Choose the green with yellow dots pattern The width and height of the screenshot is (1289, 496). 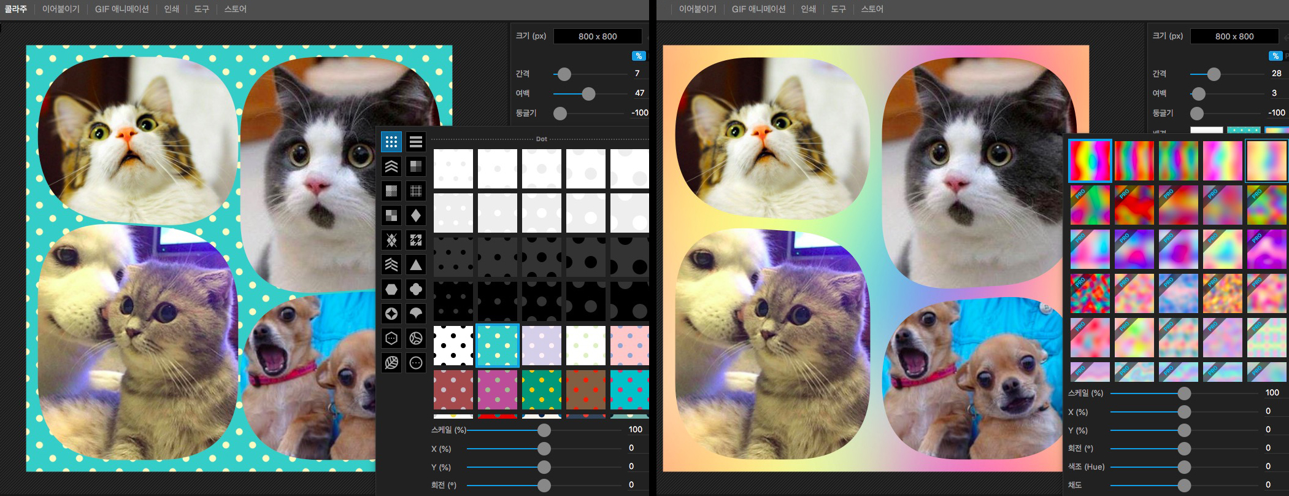click(x=542, y=390)
